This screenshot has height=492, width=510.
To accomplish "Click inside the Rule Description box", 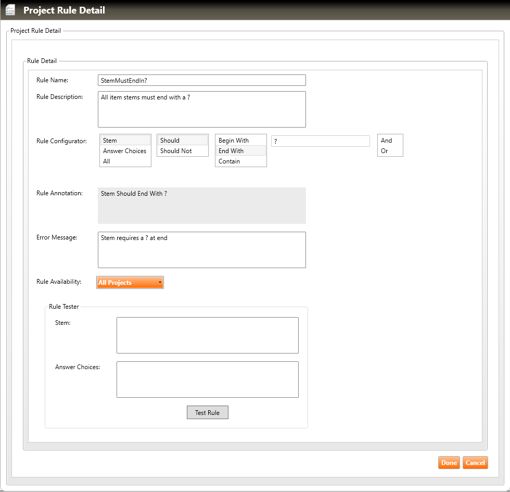I will coord(201,109).
